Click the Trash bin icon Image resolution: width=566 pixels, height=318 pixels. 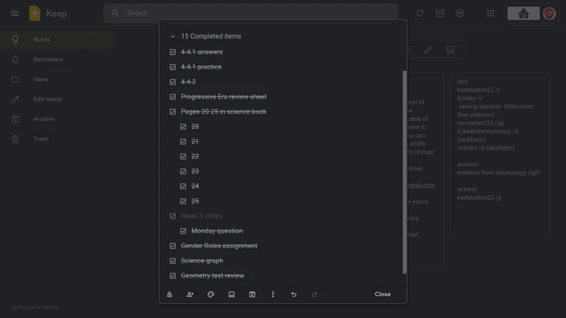pyautogui.click(x=15, y=139)
